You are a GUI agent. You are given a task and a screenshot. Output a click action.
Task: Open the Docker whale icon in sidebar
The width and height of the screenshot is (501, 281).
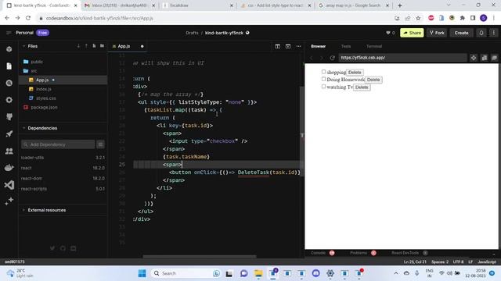9,168
